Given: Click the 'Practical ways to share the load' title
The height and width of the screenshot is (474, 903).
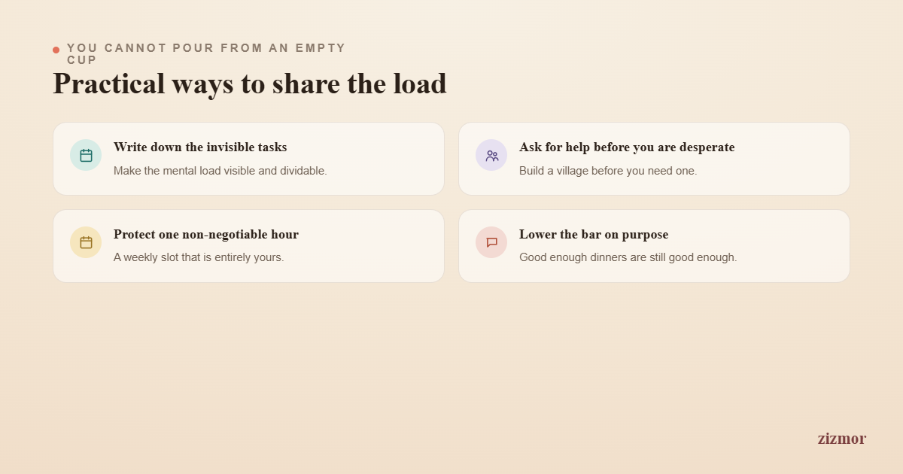Looking at the screenshot, I should [x=250, y=84].
